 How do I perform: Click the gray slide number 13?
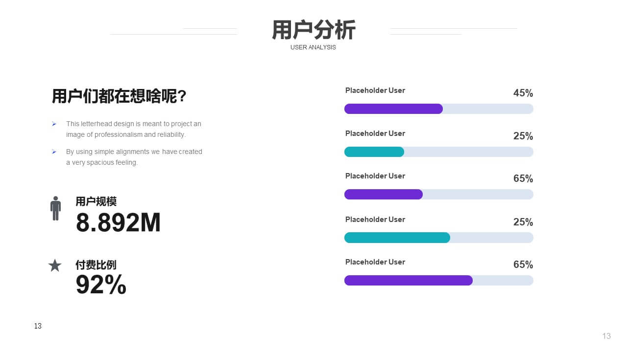(606, 336)
